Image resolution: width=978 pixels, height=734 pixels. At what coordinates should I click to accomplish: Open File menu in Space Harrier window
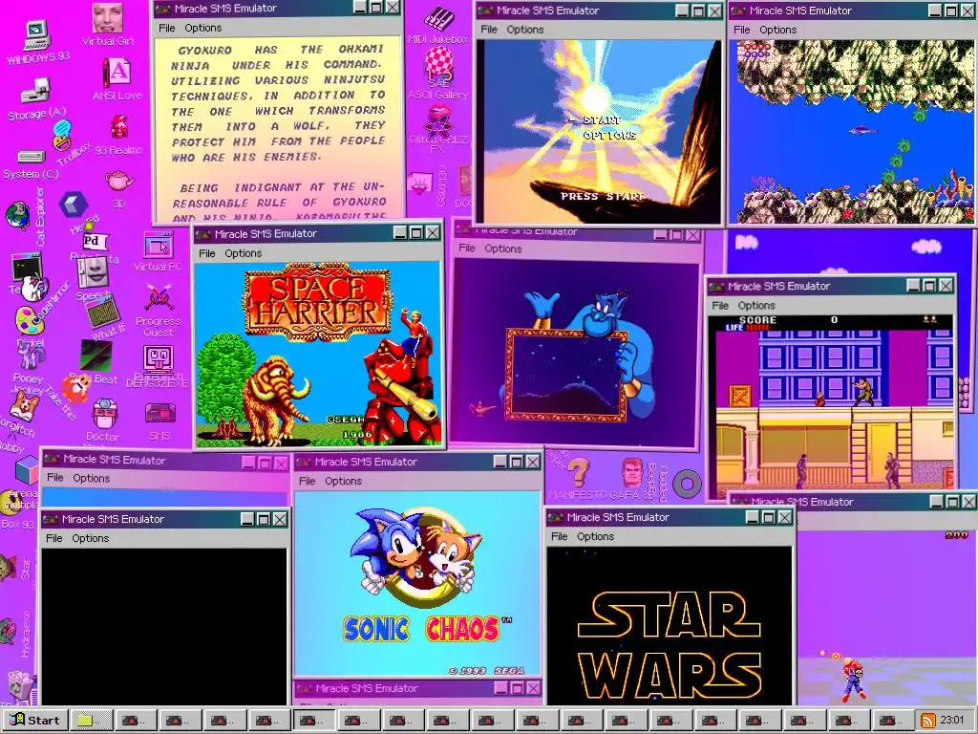pos(207,253)
